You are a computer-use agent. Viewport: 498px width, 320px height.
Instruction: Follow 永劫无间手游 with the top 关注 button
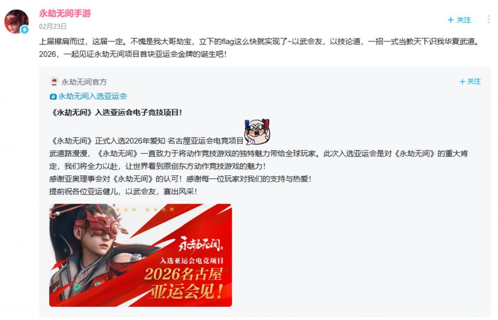(x=459, y=20)
